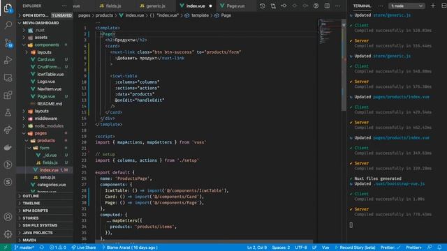The width and height of the screenshot is (447, 251).
Task: Click the master branch in status bar
Action: click(x=24, y=248)
